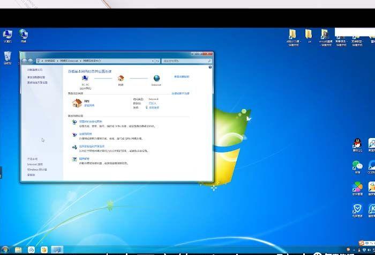The width and height of the screenshot is (375, 255).
Task: Open the WeChat desktop icon
Action: pyautogui.click(x=357, y=167)
